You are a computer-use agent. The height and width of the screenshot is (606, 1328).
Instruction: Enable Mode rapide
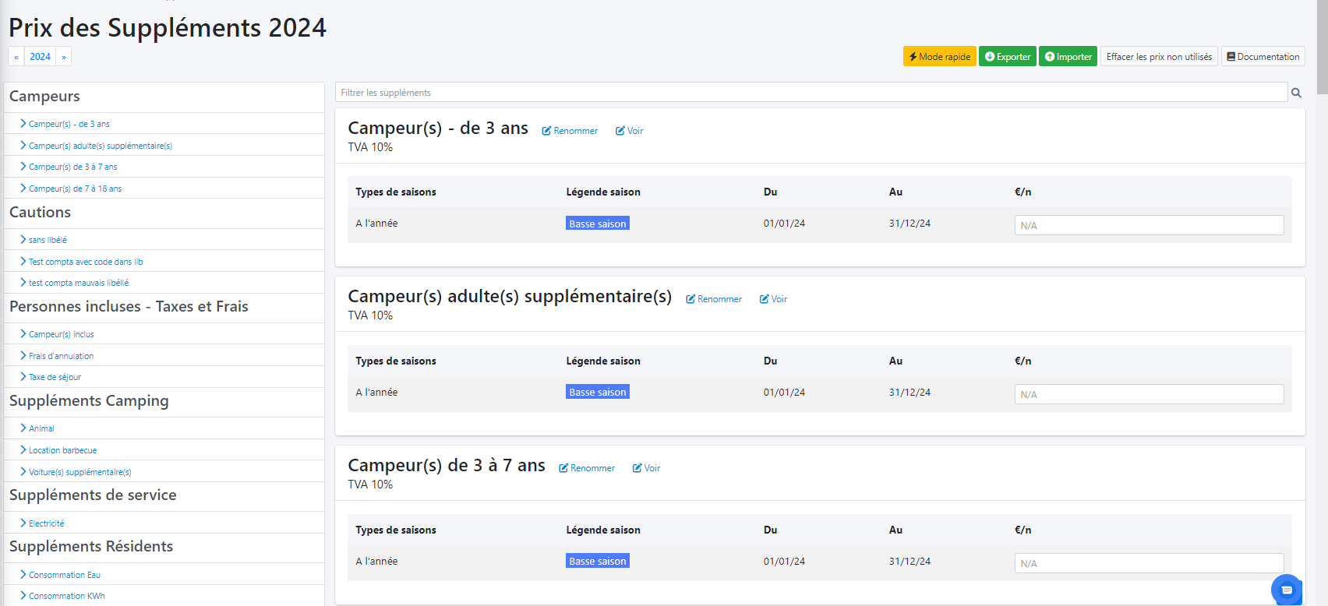click(939, 57)
